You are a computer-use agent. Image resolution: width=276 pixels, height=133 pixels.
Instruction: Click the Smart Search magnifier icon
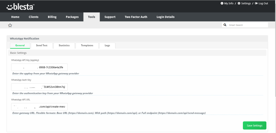tap(225, 25)
